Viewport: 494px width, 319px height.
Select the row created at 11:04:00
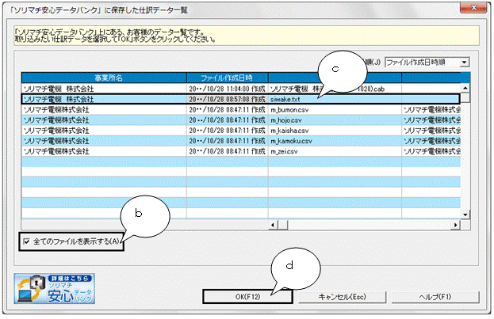(x=241, y=89)
